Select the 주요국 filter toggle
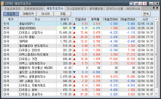 (x=11, y=14)
